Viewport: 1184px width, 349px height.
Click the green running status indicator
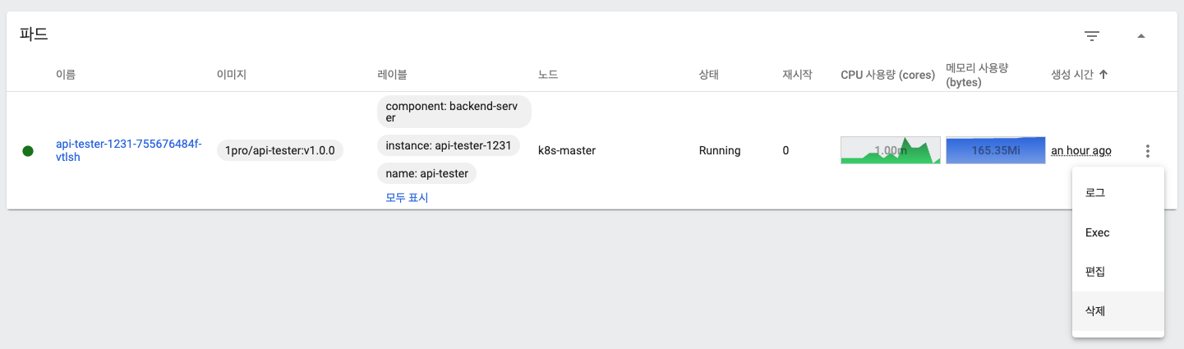28,151
